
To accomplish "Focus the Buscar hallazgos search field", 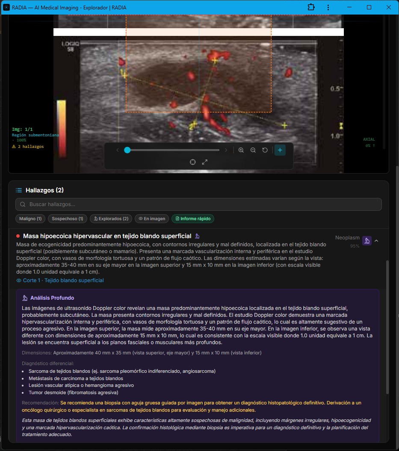I will [x=198, y=204].
